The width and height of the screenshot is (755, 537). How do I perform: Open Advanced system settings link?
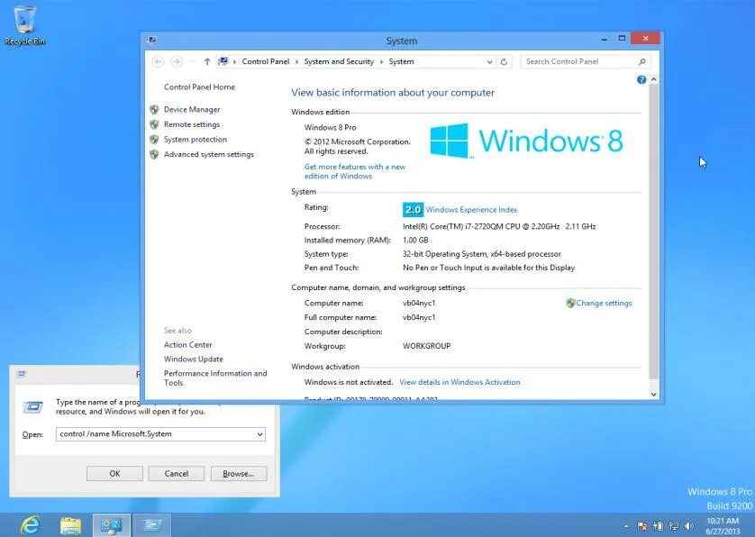point(208,155)
